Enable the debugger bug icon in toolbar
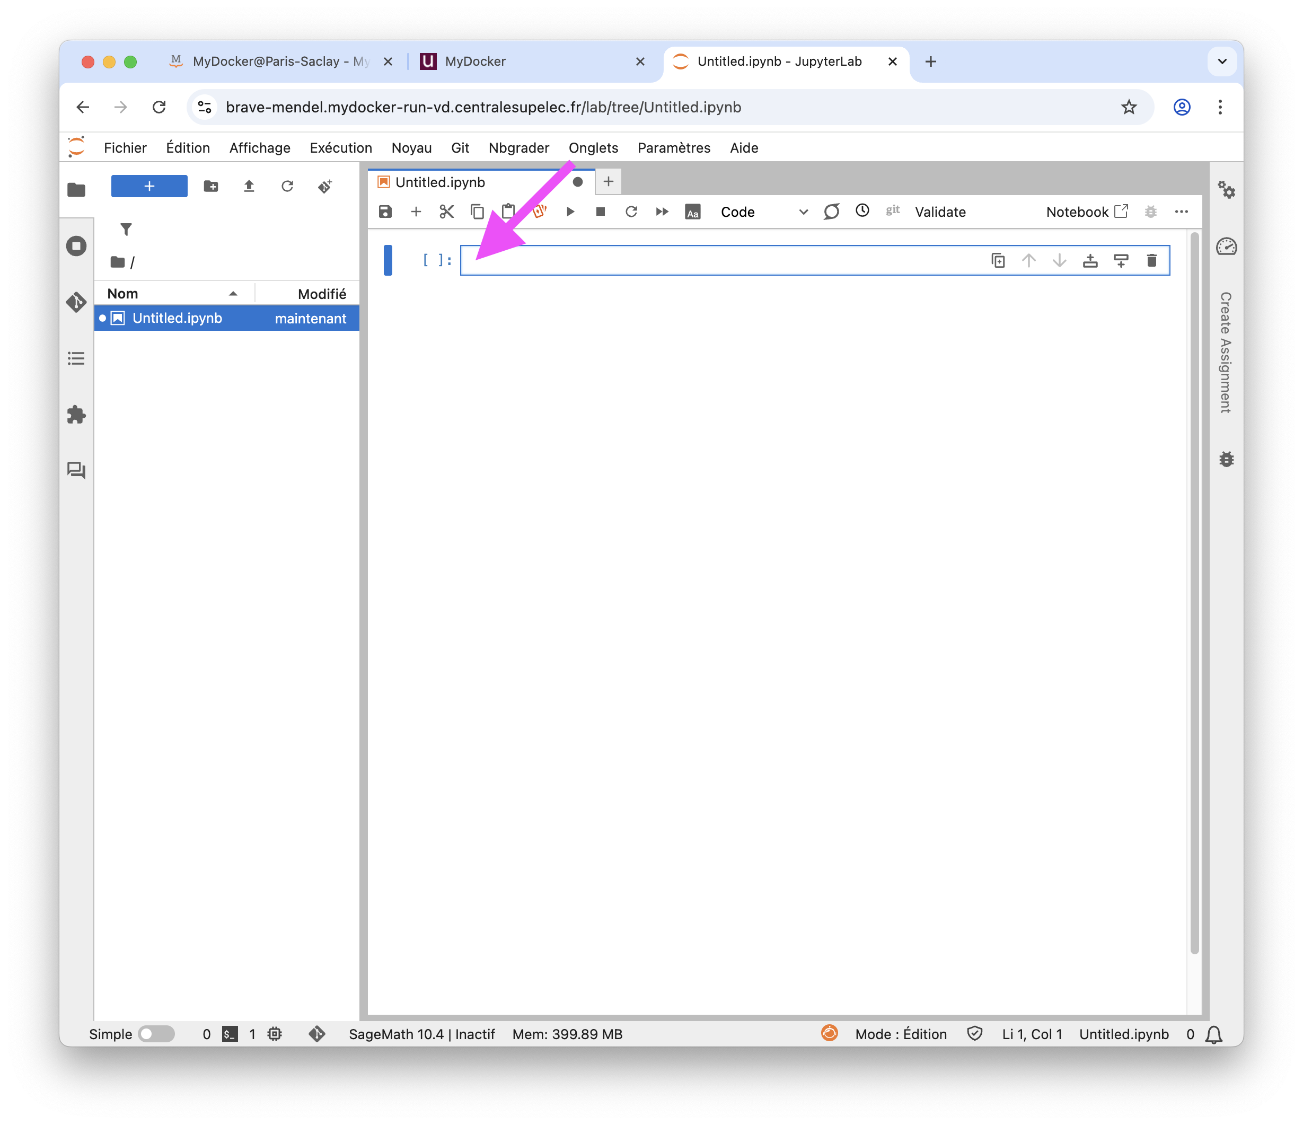The width and height of the screenshot is (1303, 1125). [x=1150, y=212]
